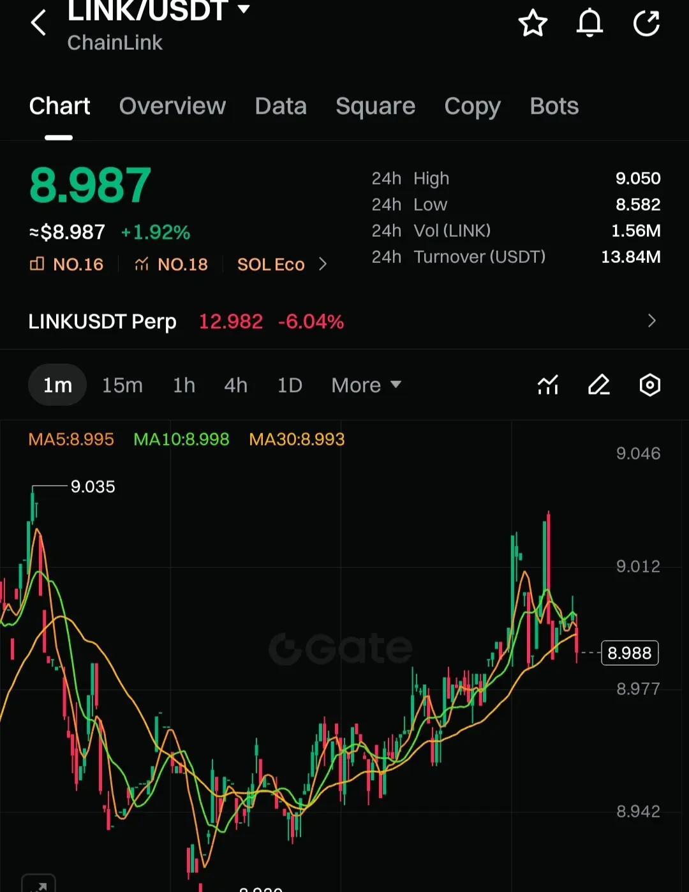Select the 1D timeframe
689x892 pixels.
[290, 385]
